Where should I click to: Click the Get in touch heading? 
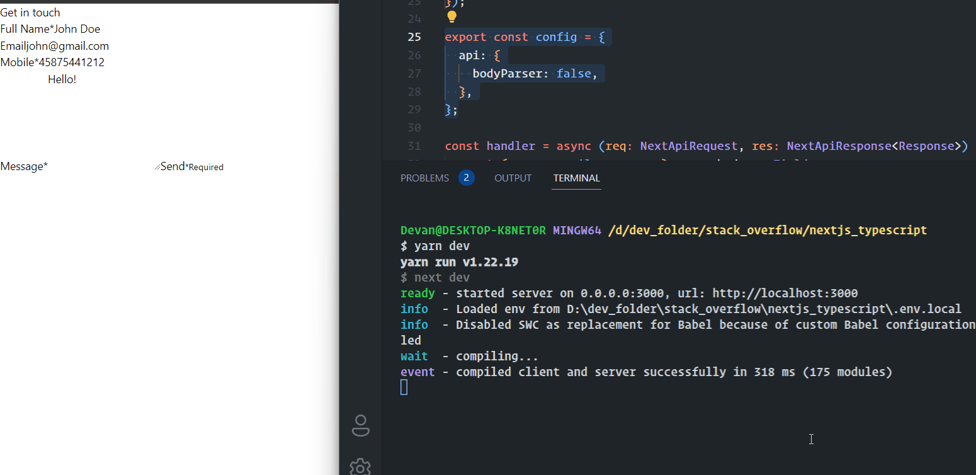30,12
